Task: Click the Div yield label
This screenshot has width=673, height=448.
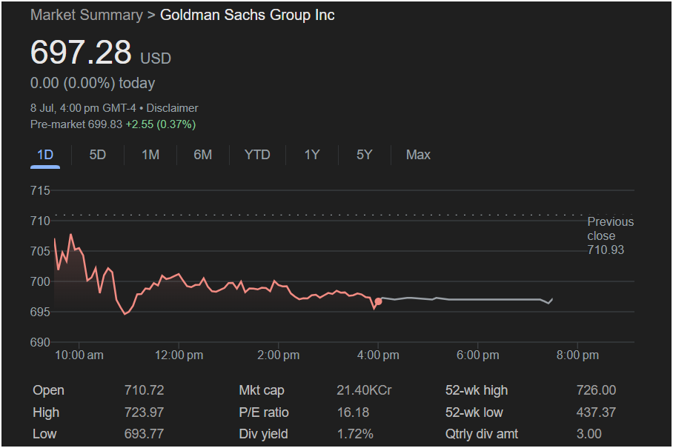Action: tap(263, 434)
